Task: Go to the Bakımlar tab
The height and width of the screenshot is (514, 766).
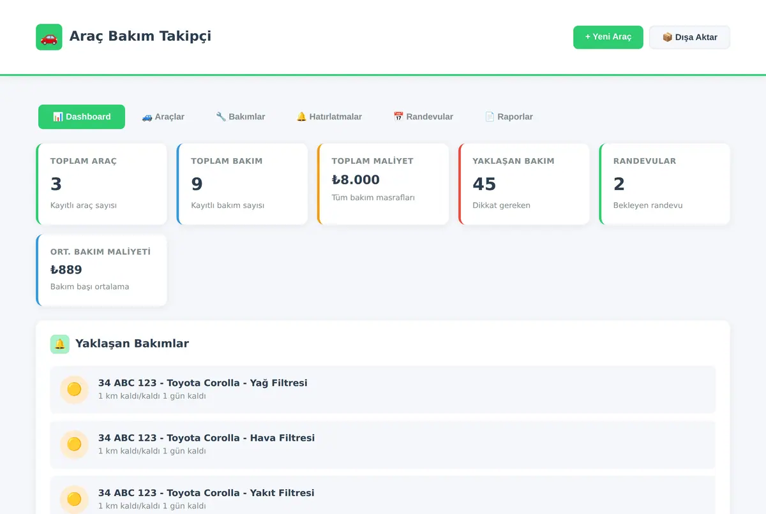Action: coord(241,117)
